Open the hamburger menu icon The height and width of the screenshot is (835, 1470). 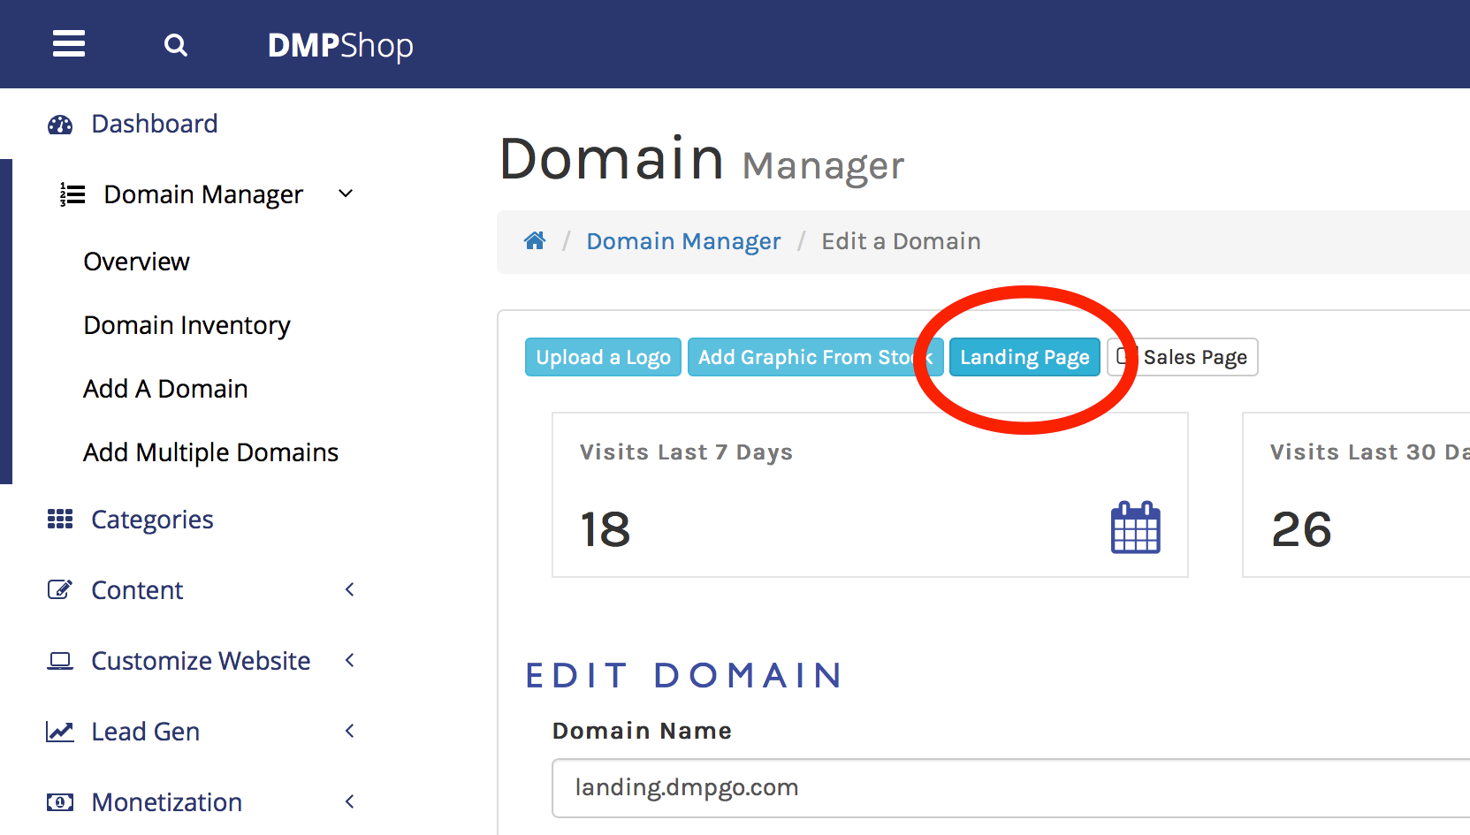[69, 44]
